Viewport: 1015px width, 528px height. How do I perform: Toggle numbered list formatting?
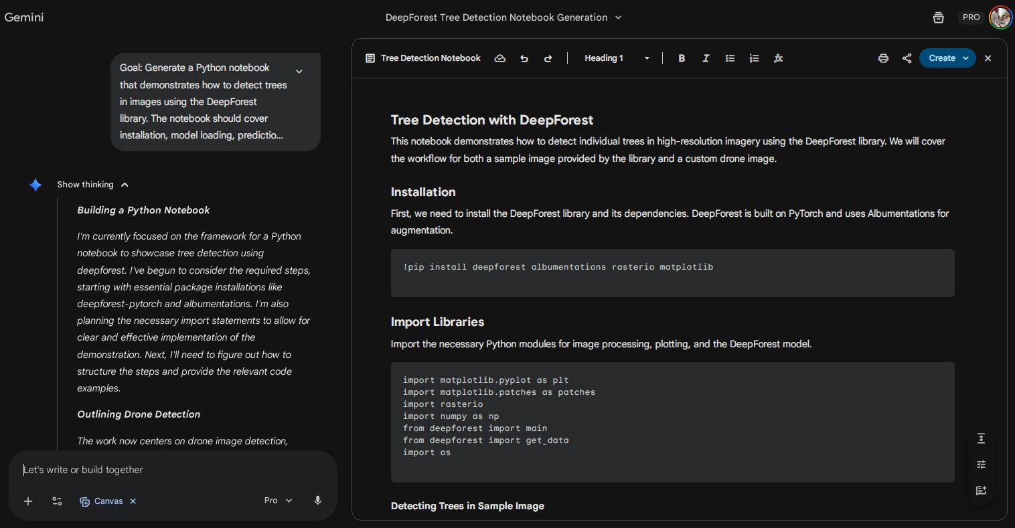754,58
